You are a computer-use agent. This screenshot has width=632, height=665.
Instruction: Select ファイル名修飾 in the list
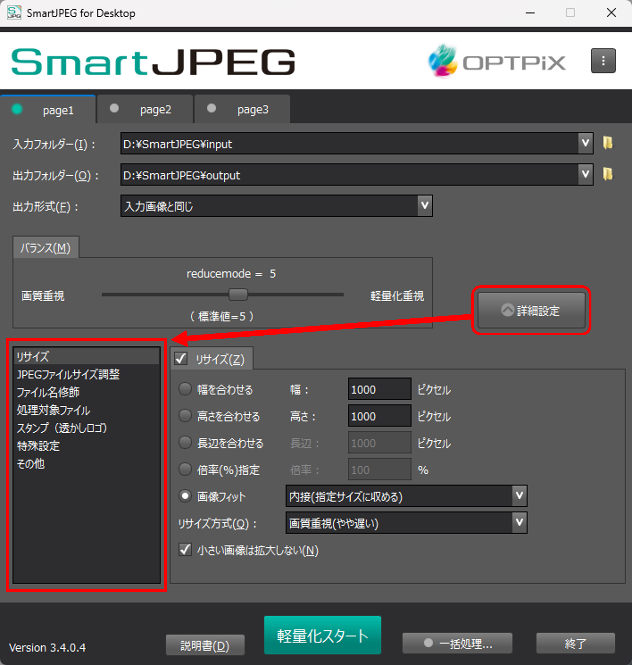click(86, 392)
